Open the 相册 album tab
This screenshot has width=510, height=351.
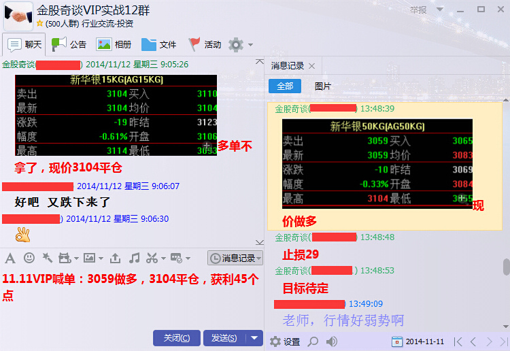pyautogui.click(x=114, y=45)
